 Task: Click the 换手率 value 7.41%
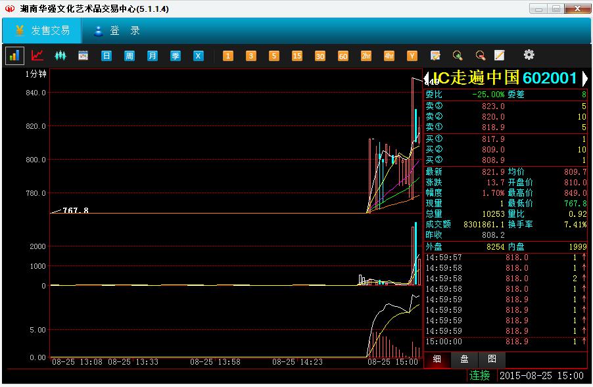tap(575, 225)
